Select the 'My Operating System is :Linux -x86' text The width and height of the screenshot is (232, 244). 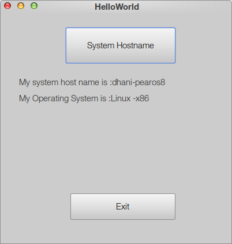point(84,98)
